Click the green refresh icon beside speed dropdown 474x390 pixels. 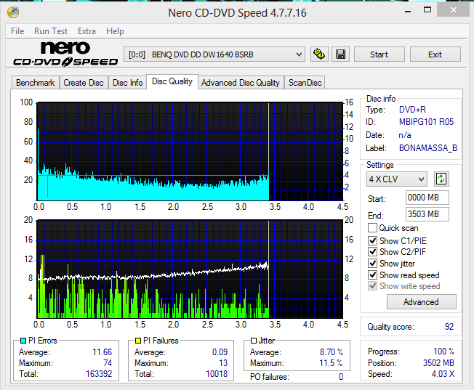pyautogui.click(x=441, y=179)
